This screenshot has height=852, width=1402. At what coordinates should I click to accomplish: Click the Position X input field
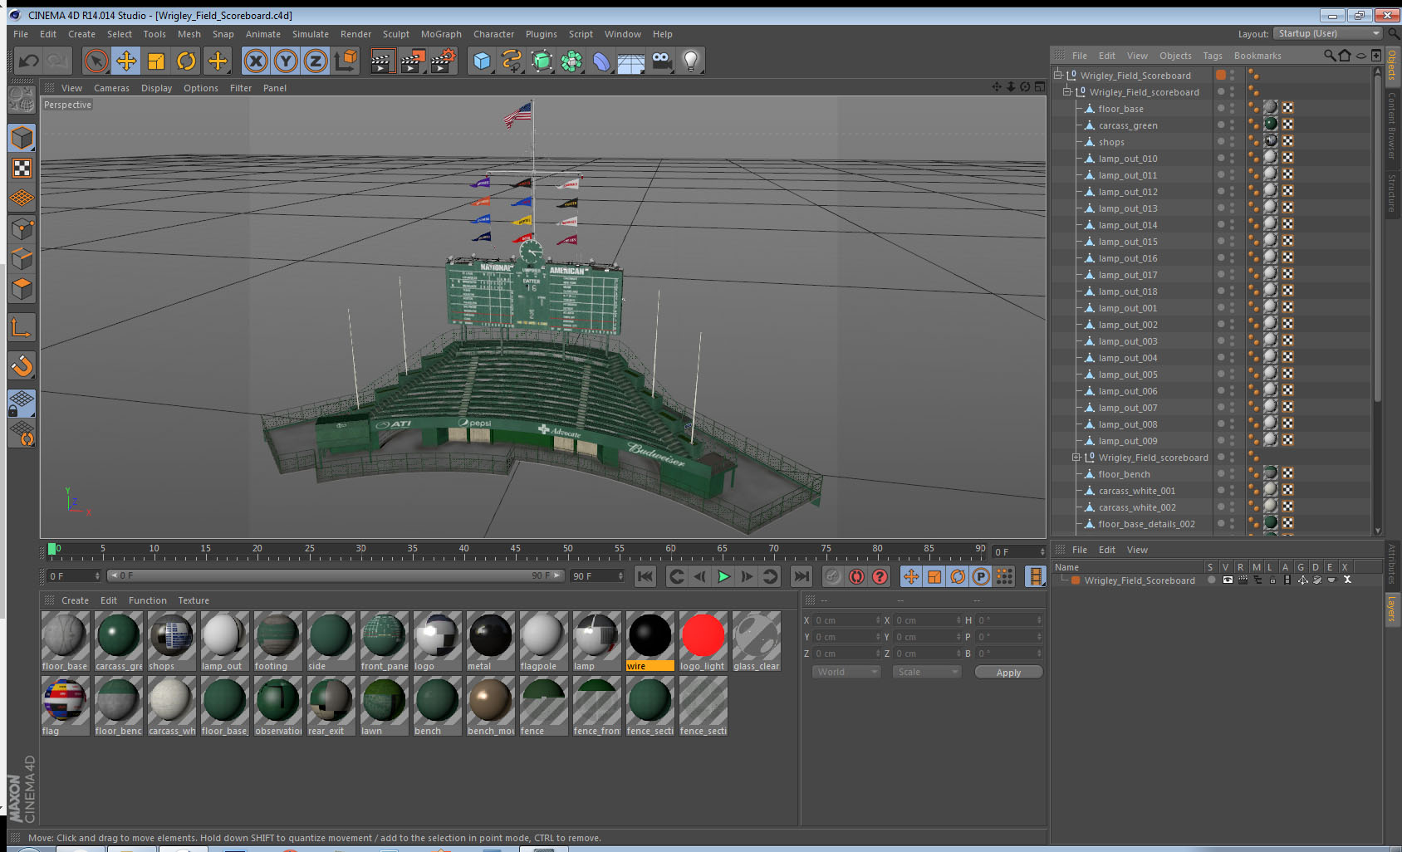pos(846,620)
